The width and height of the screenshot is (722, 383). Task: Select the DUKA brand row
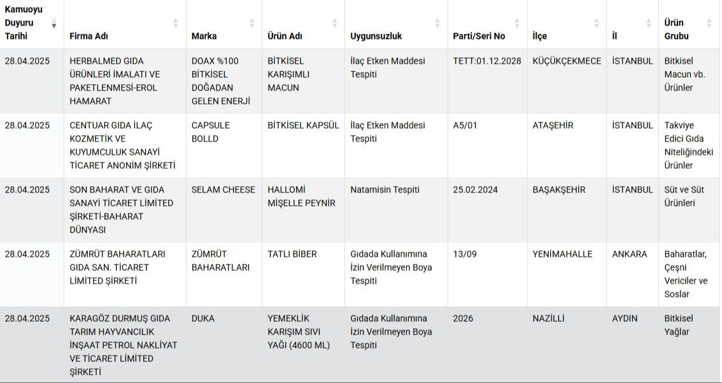click(202, 318)
